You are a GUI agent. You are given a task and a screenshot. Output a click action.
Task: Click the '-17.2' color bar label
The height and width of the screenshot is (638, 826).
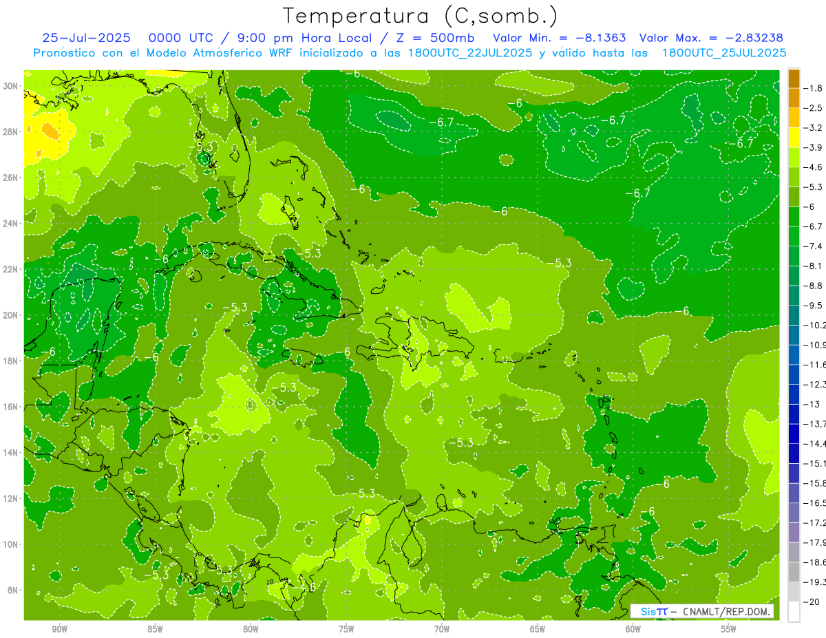pyautogui.click(x=815, y=522)
